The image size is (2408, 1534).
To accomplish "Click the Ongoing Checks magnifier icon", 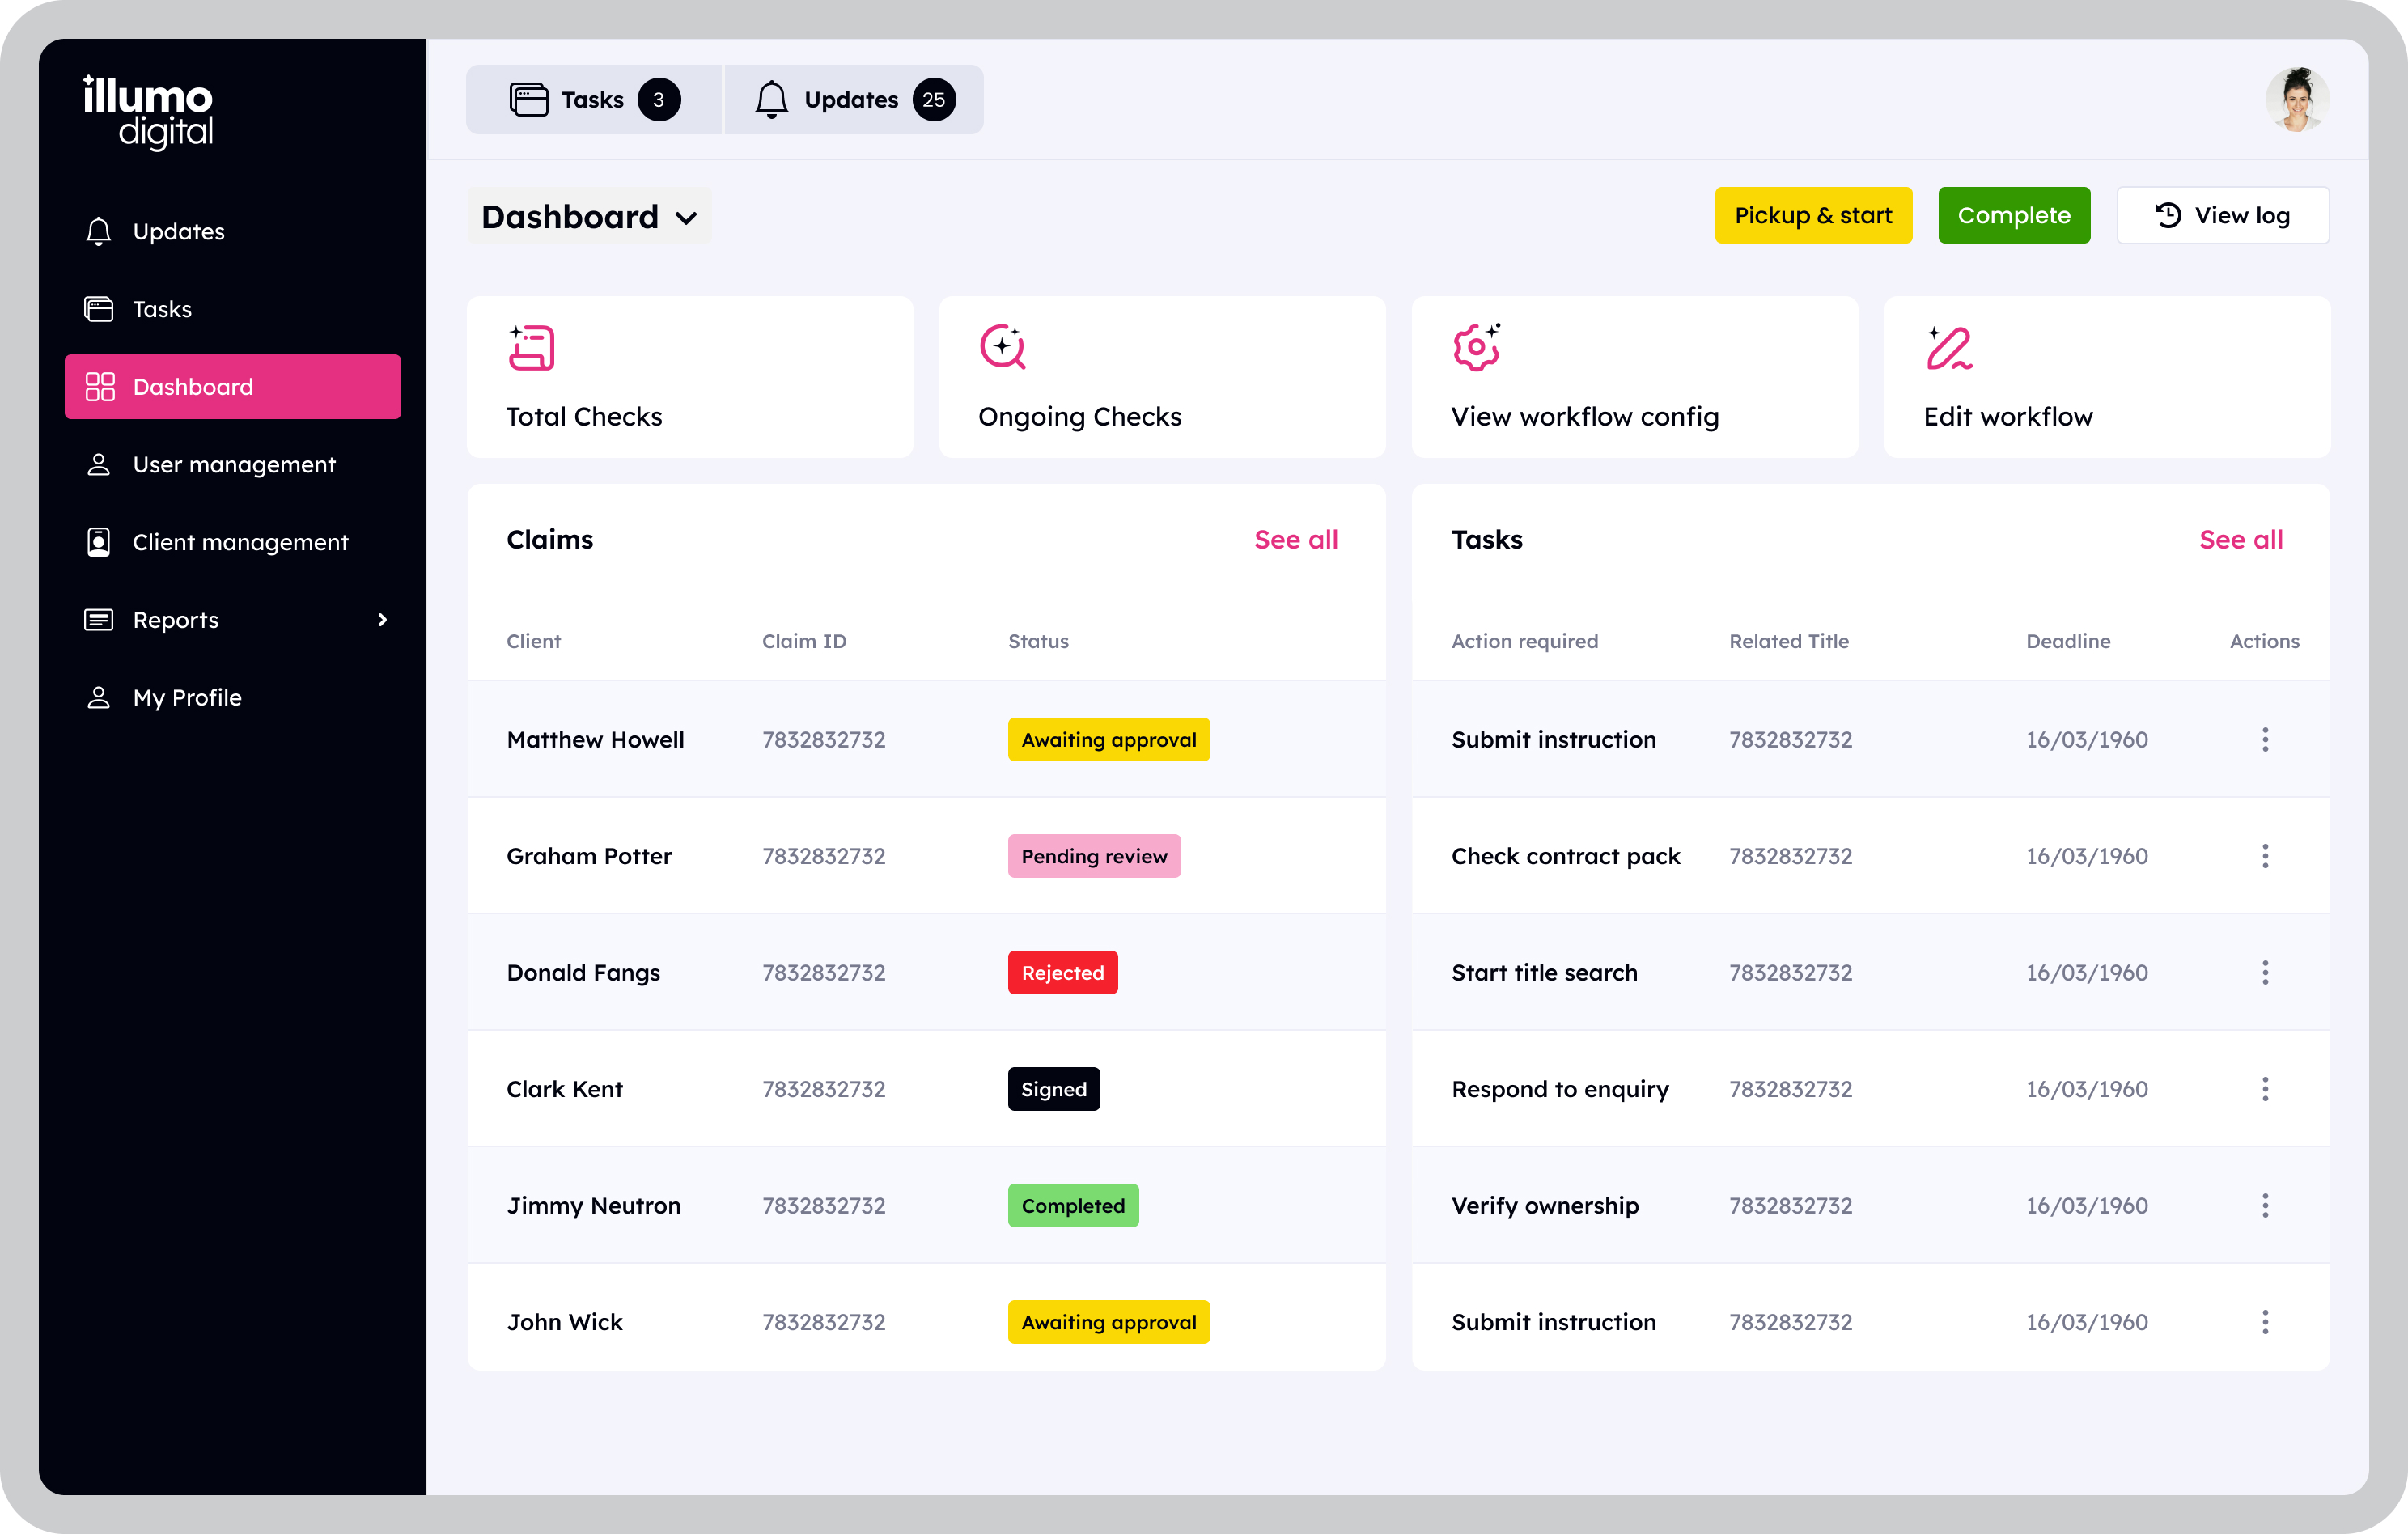I will (x=1003, y=348).
